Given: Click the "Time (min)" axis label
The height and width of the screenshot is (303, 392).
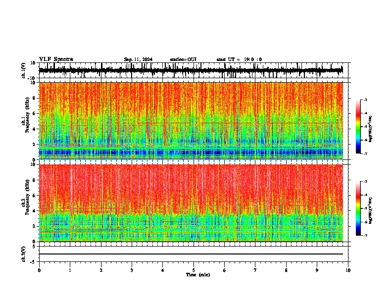Looking at the screenshot, I should [198, 275].
